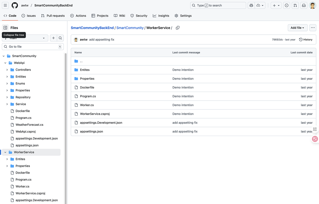
Task: Click the Go to file search field
Action: (x=32, y=46)
